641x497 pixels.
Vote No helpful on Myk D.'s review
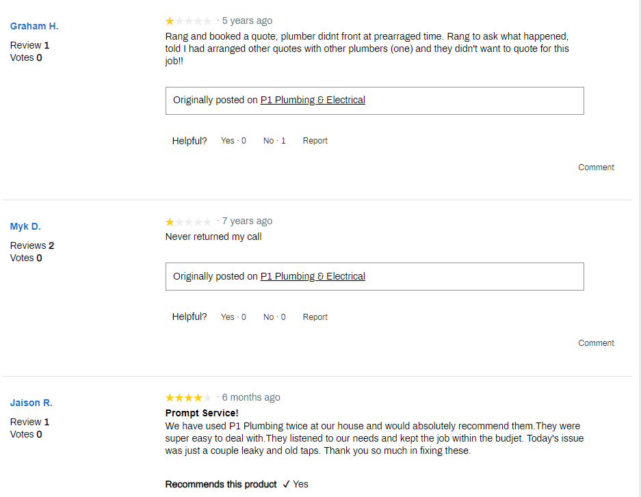(x=268, y=317)
